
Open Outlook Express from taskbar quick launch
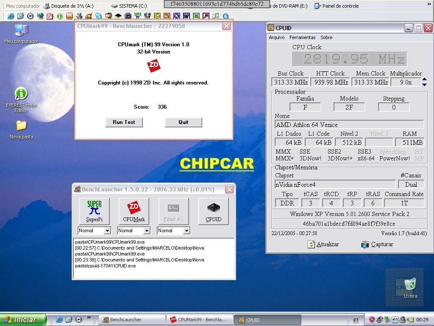pyautogui.click(x=69, y=320)
